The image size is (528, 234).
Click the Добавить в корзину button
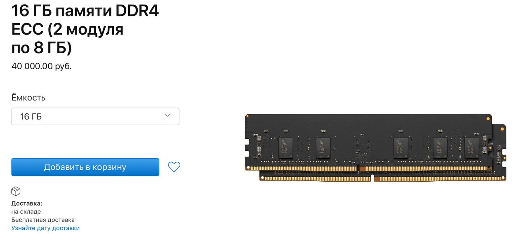pyautogui.click(x=85, y=167)
